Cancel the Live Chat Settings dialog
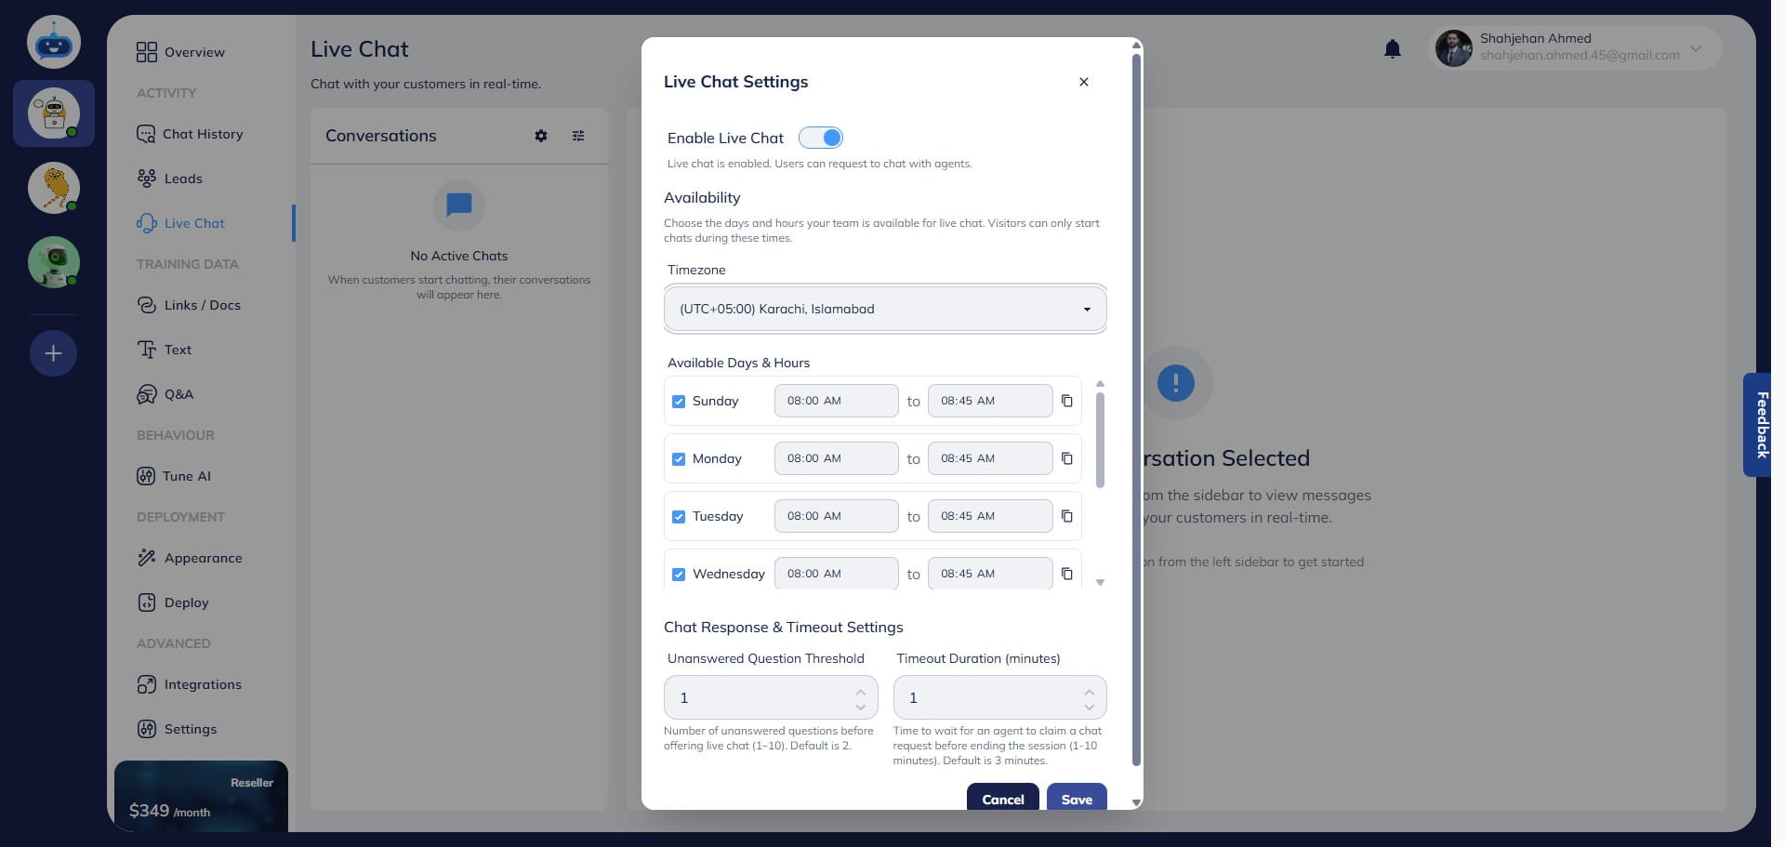Viewport: 1785px width, 847px height. tap(1002, 800)
